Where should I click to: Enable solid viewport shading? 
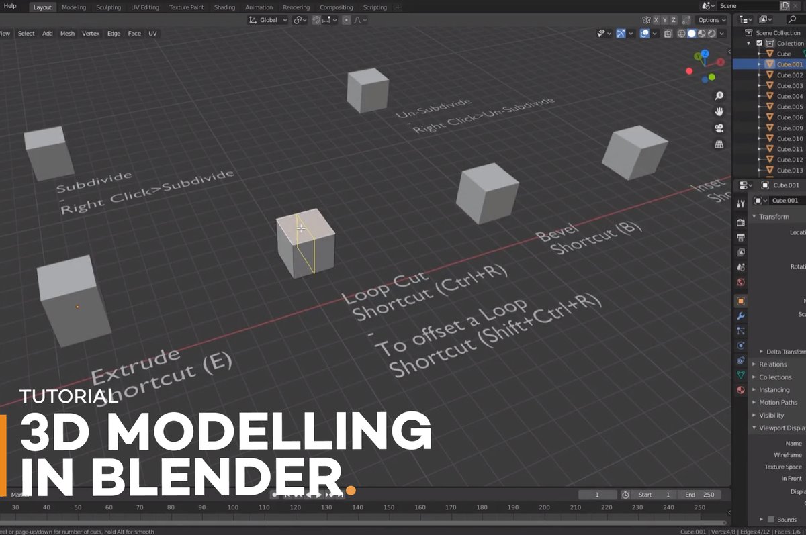pyautogui.click(x=692, y=34)
